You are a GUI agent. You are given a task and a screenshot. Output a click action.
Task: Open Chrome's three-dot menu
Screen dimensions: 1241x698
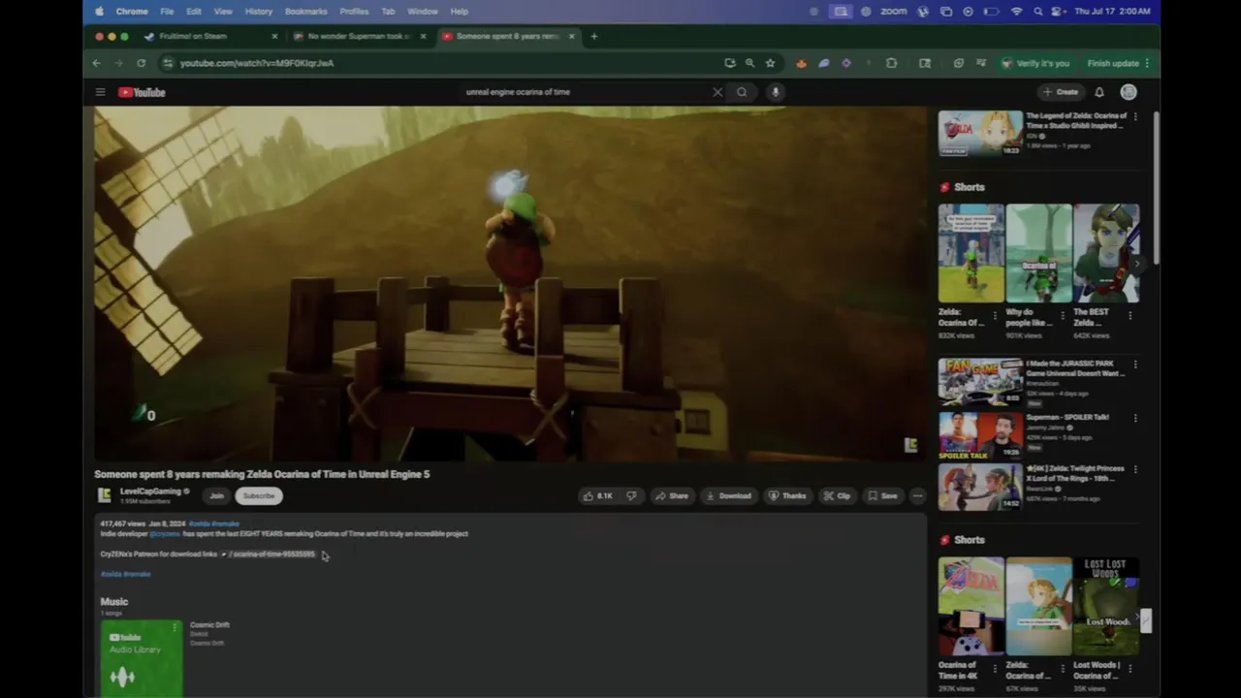[1147, 63]
